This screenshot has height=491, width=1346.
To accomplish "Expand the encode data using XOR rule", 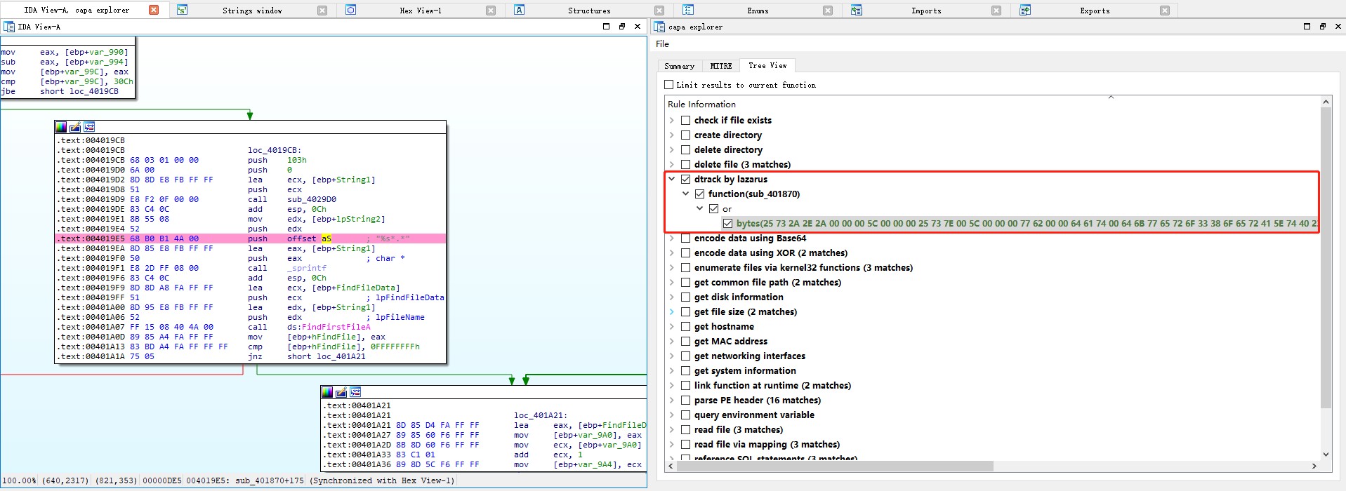I will click(672, 253).
